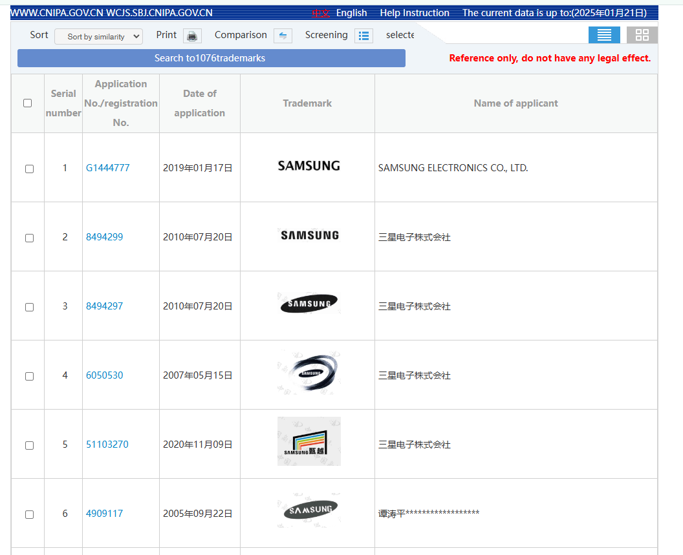Switch language to 中文
The width and height of the screenshot is (683, 555).
tap(321, 13)
